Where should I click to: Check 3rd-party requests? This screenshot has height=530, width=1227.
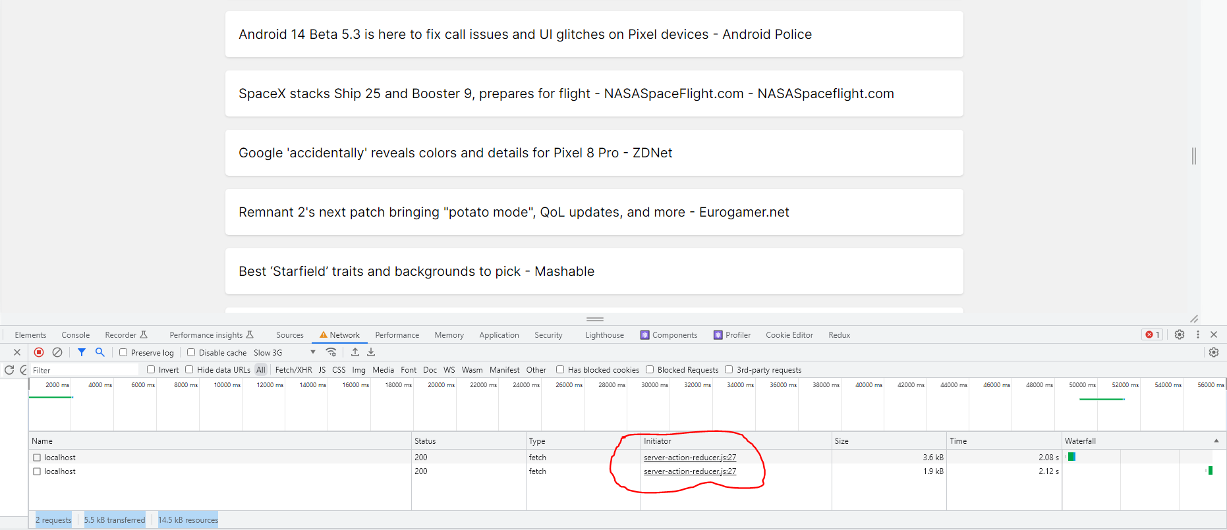729,369
